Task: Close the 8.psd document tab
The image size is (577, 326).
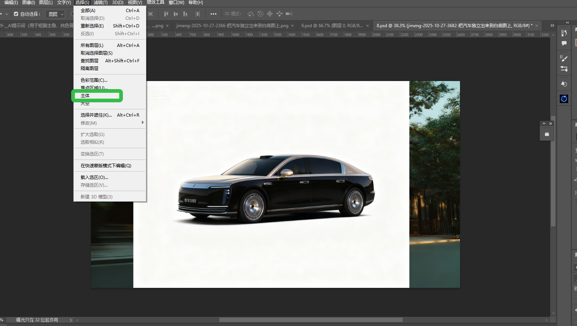Action: click(x=537, y=26)
